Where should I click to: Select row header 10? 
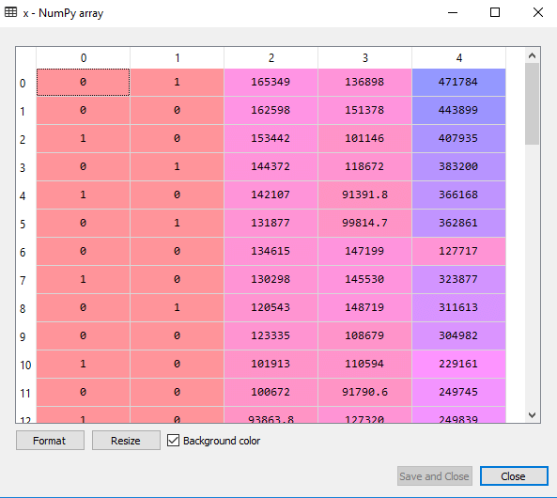coord(25,365)
